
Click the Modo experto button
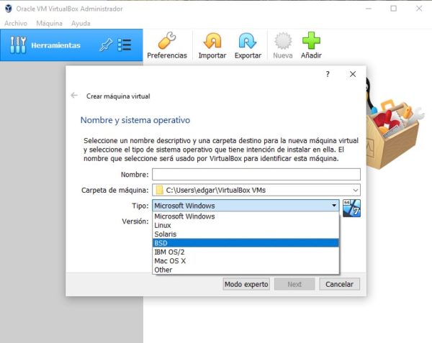pos(246,284)
